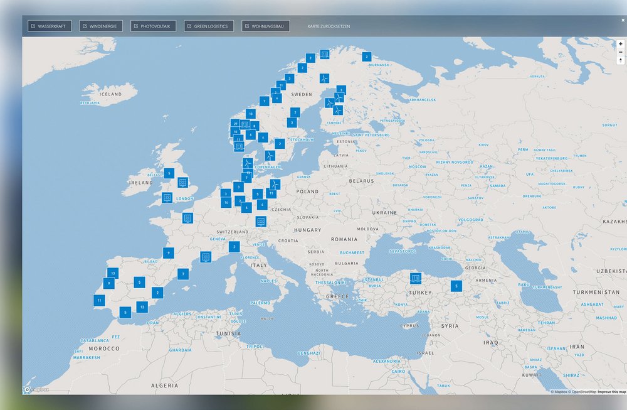Viewport: 627px width, 410px height.
Task: Open cluster 5 in eastern Turkey
Action: [456, 286]
